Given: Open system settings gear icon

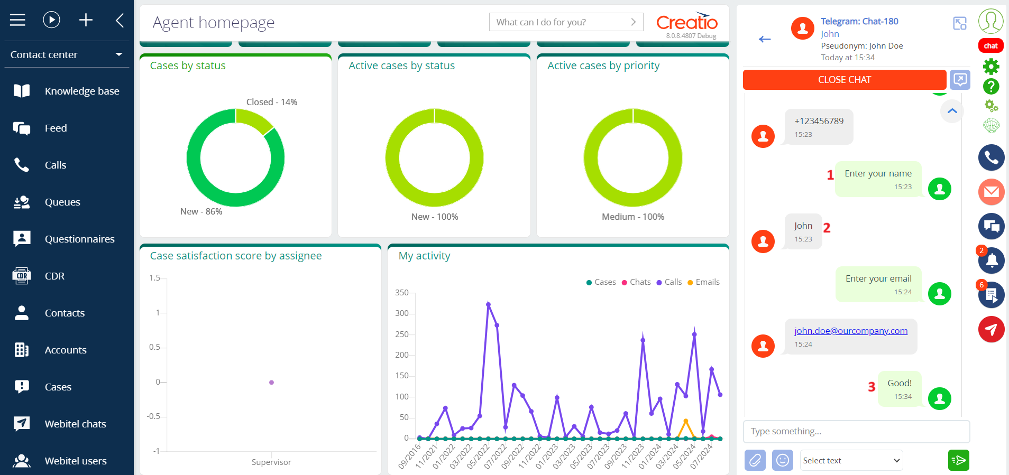Looking at the screenshot, I should coord(991,66).
